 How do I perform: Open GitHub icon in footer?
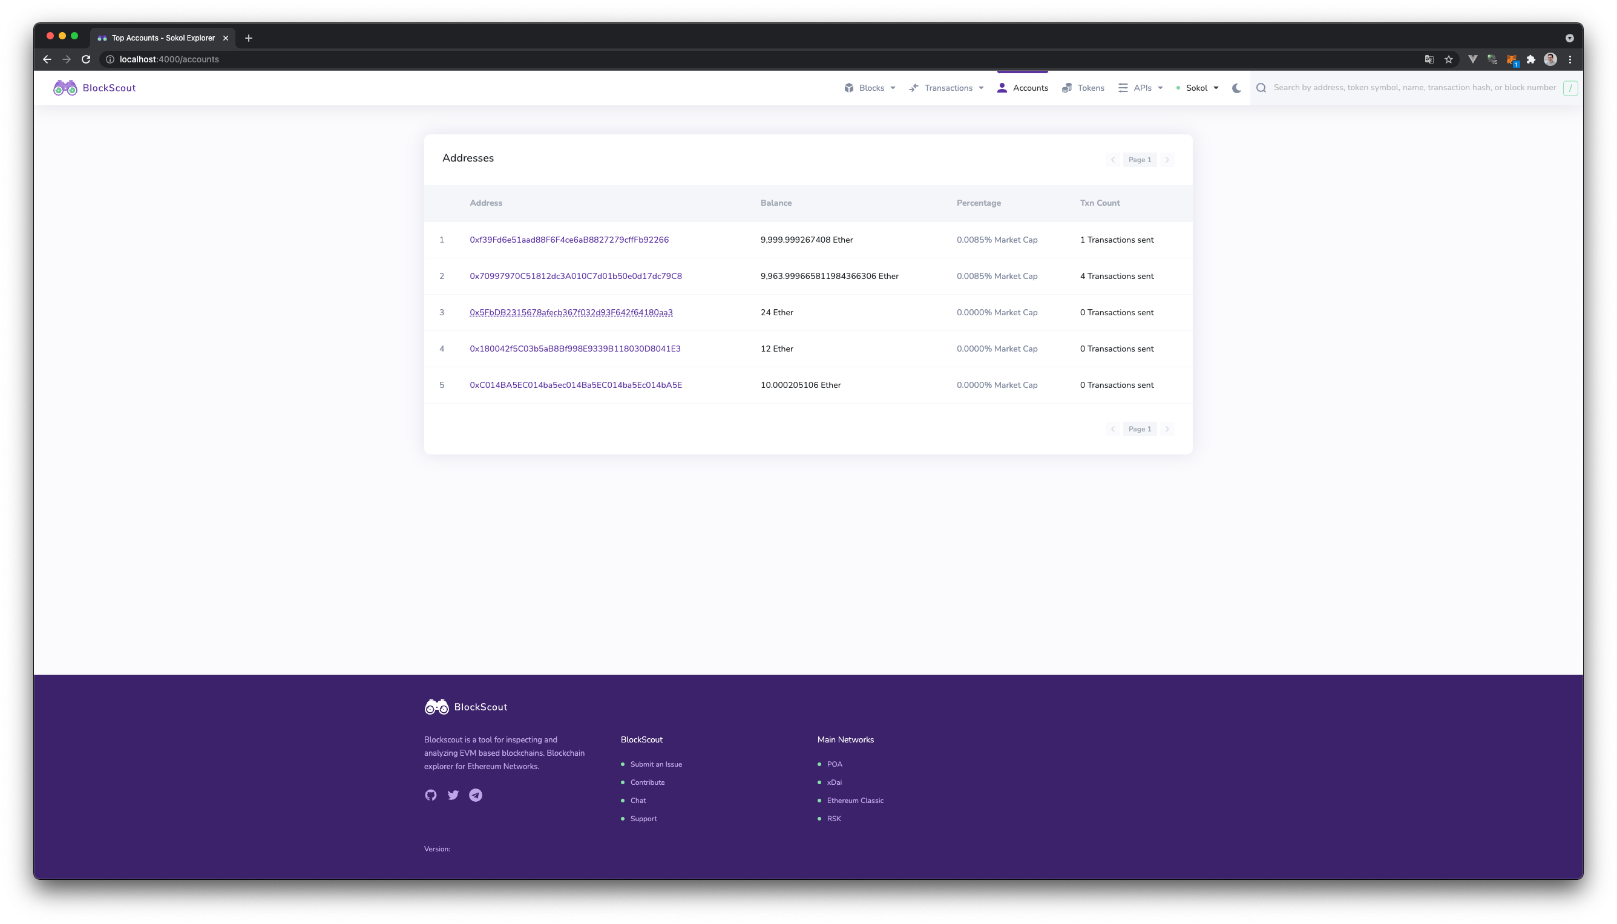(x=430, y=795)
